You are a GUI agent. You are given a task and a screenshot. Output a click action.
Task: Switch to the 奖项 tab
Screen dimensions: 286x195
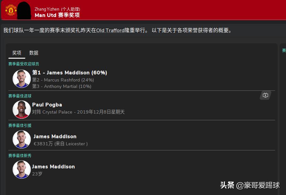17,53
